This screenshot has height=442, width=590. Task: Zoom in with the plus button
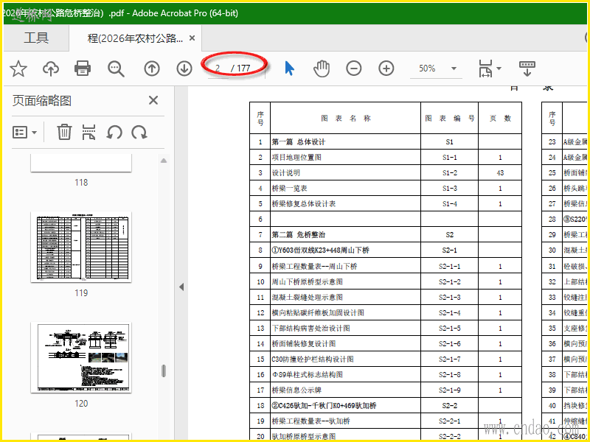tap(386, 69)
